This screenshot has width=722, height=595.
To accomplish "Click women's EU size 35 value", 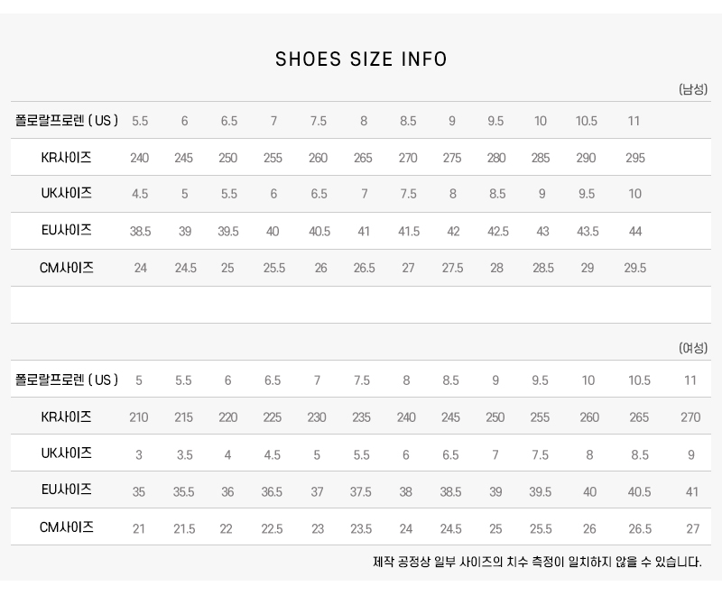I will coord(139,492).
